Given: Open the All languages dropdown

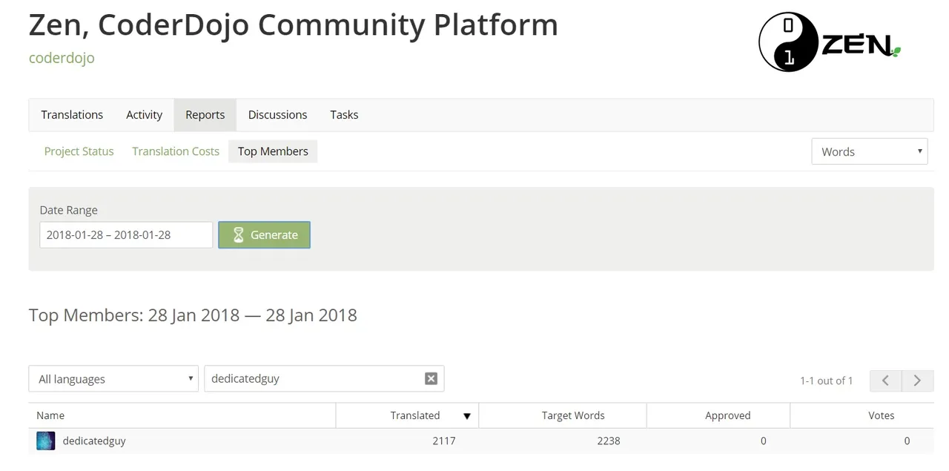Looking at the screenshot, I should pyautogui.click(x=113, y=379).
